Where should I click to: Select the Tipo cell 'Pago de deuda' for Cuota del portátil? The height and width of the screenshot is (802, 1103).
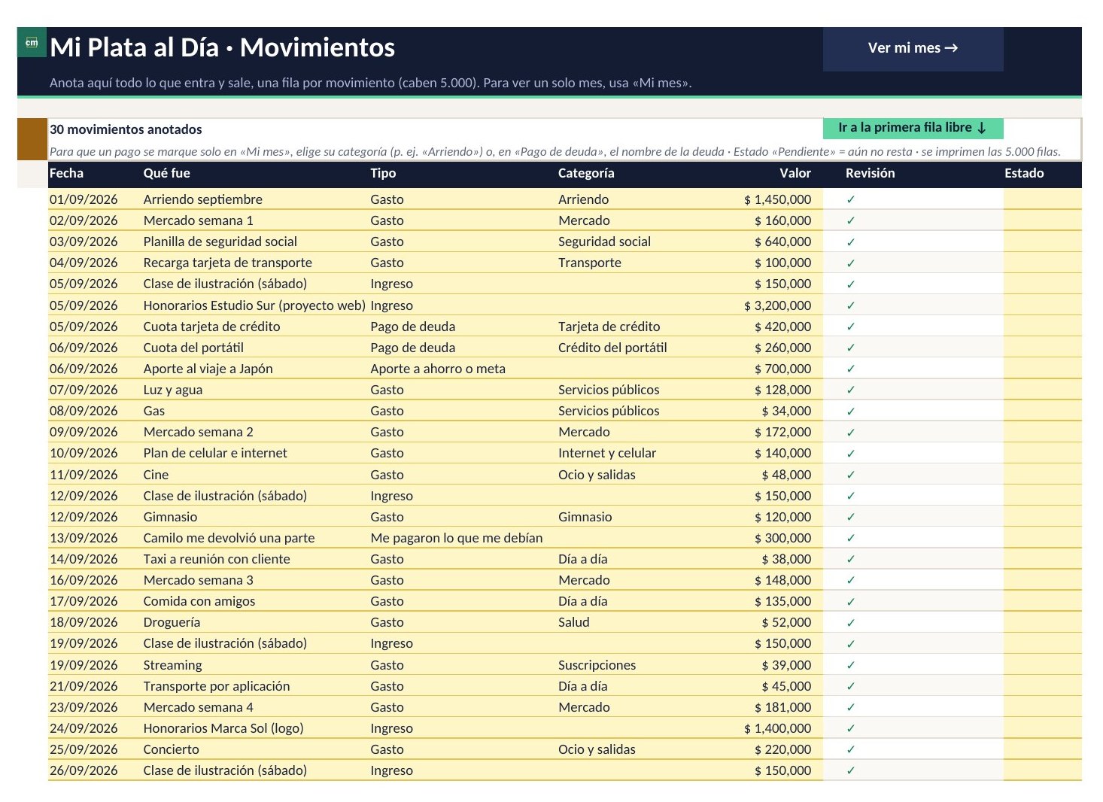(412, 348)
